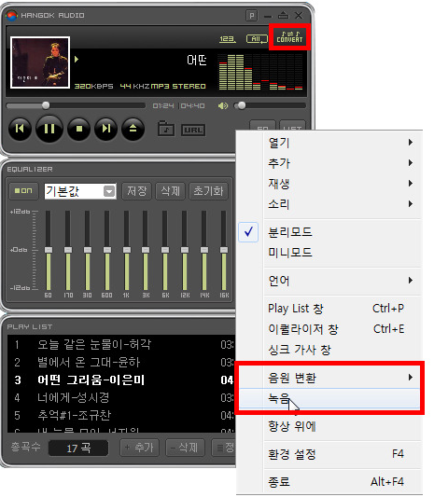This screenshot has height=497, width=434.
Task: Skip to the previous track
Action: point(20,129)
